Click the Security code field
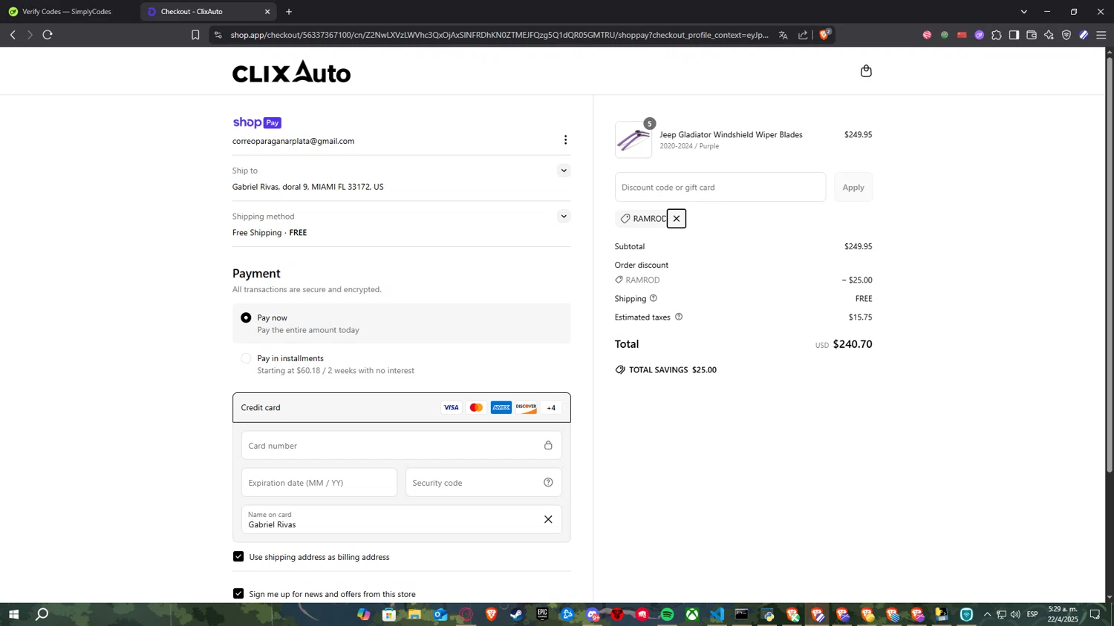Image resolution: width=1114 pixels, height=626 pixels. (483, 482)
